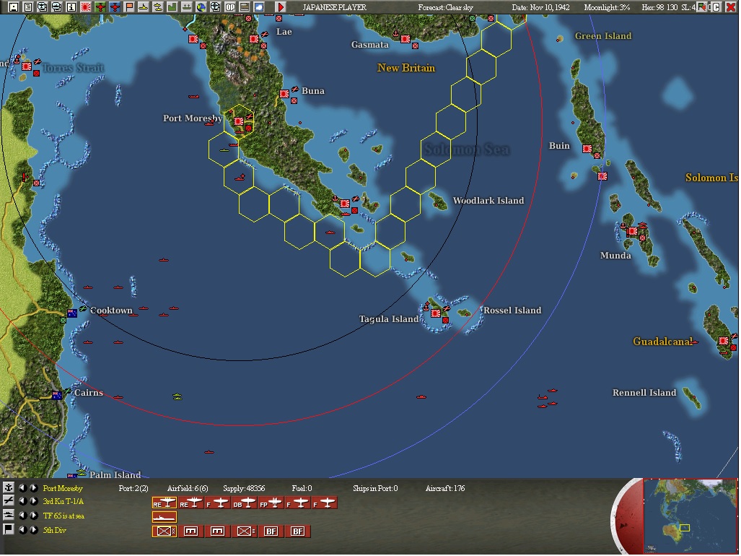The image size is (741, 556).
Task: Select the infantry regiment icon left of BF
Action: tap(245, 531)
